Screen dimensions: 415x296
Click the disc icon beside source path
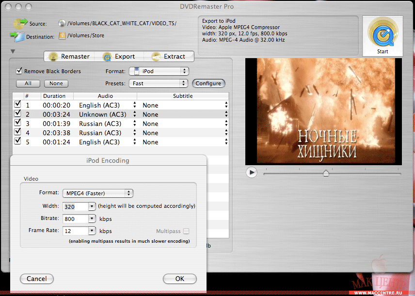pyautogui.click(x=62, y=23)
